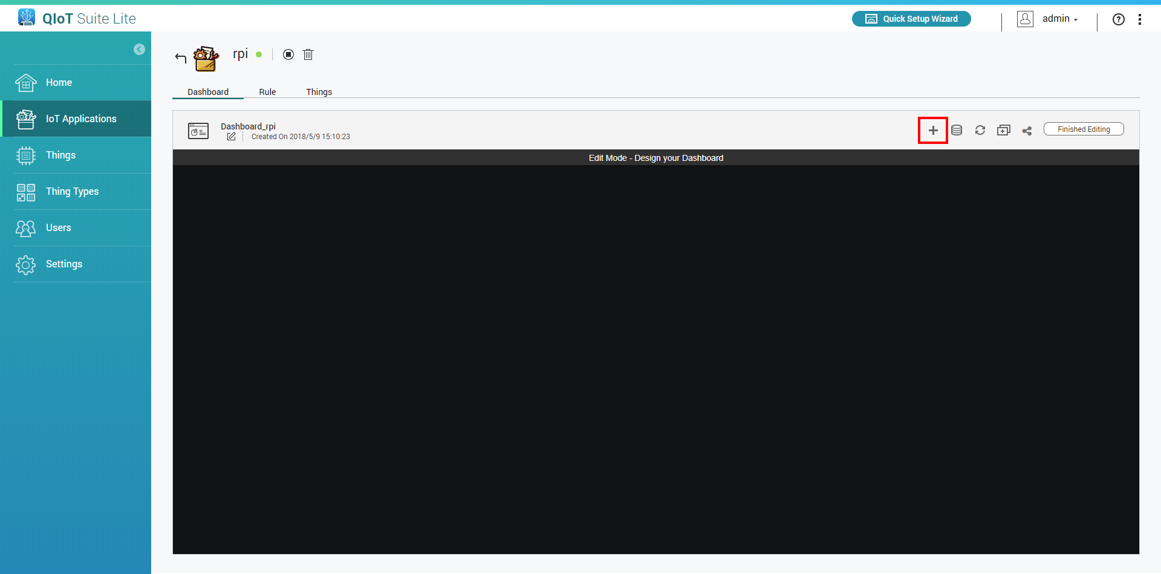
Task: Launch the Quick Setup Wizard
Action: [x=911, y=19]
